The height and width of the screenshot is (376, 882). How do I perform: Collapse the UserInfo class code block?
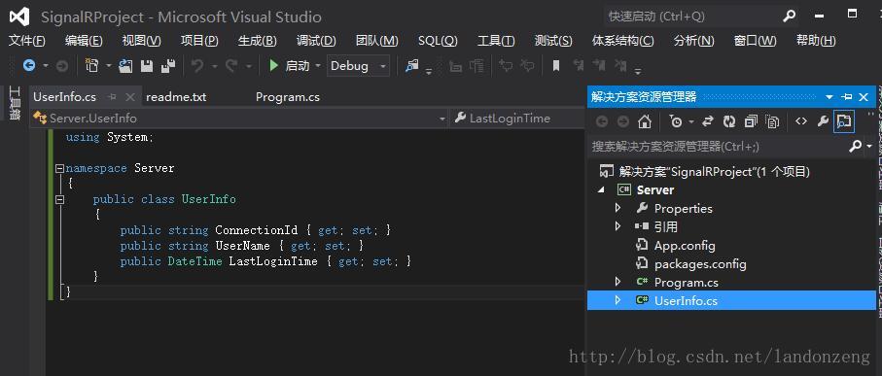pos(59,199)
